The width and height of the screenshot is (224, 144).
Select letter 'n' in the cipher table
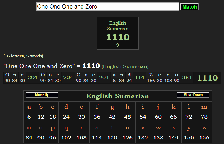coord(29,127)
